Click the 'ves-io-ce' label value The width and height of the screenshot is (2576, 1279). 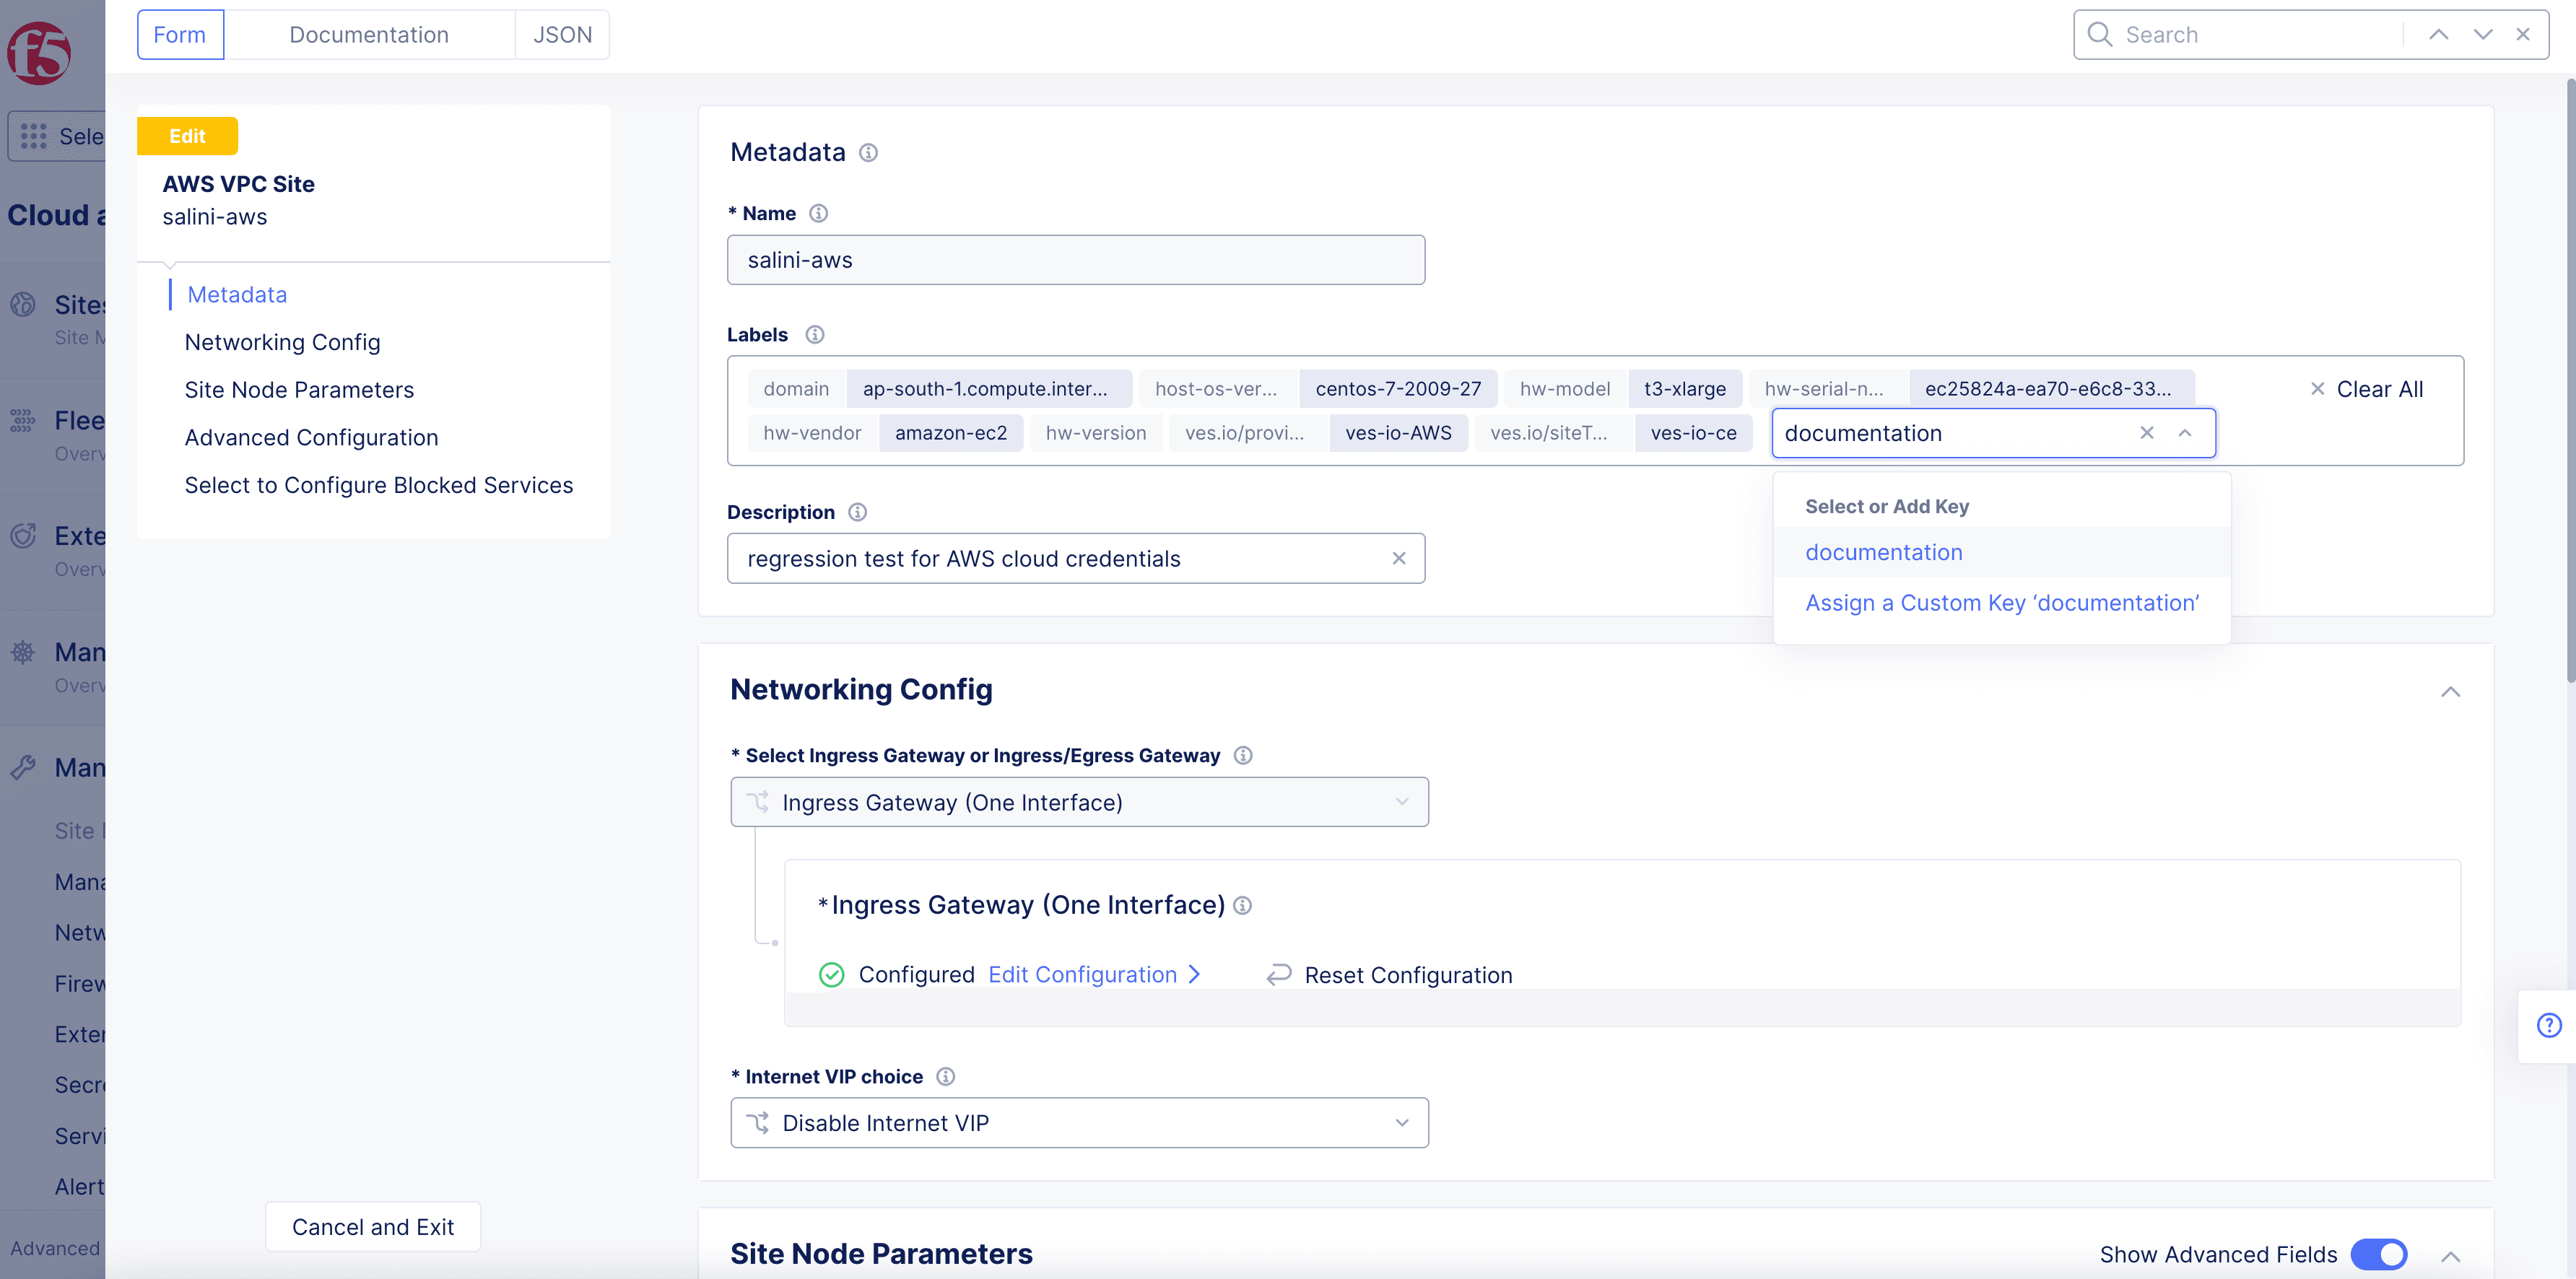[x=1693, y=433]
